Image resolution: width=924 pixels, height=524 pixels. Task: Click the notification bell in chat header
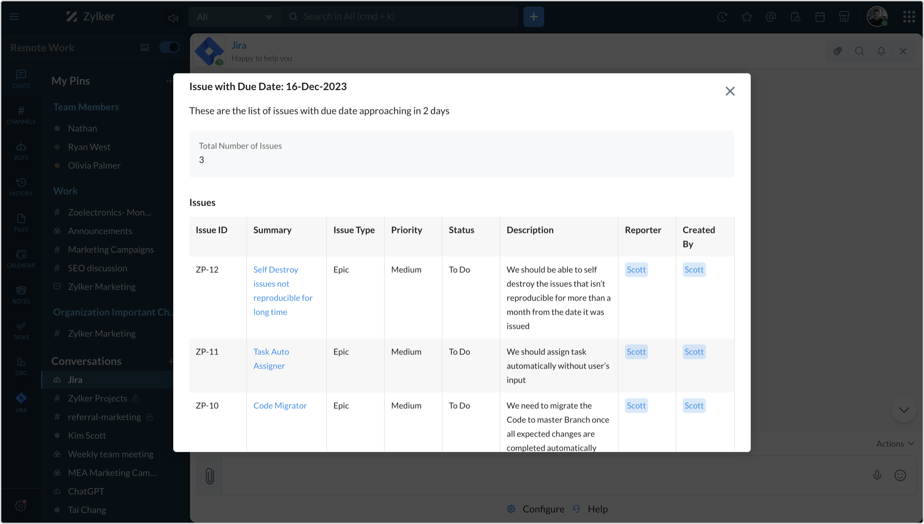pyautogui.click(x=881, y=51)
